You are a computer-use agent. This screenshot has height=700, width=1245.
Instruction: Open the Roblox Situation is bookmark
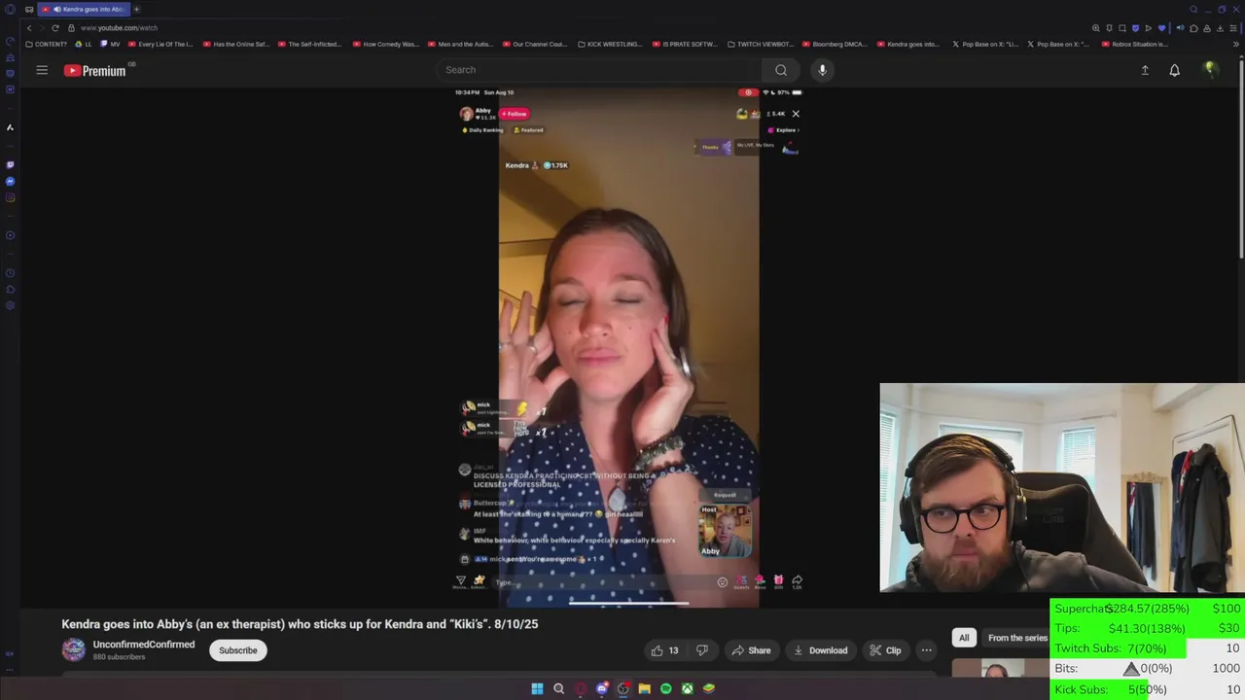1134,44
